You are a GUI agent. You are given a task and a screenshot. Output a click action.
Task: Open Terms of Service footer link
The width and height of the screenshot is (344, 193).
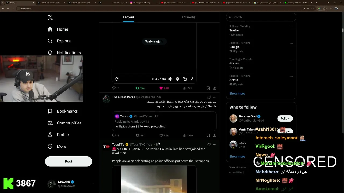(237, 168)
